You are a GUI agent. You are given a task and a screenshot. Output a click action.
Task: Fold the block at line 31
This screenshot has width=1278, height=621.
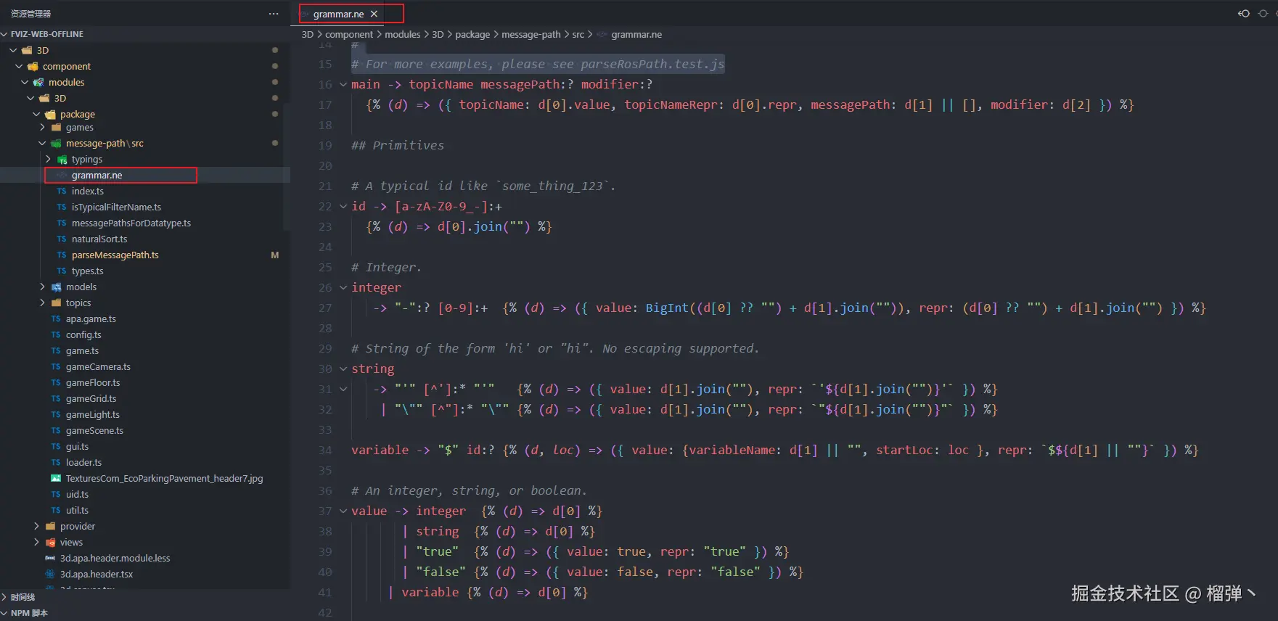343,389
